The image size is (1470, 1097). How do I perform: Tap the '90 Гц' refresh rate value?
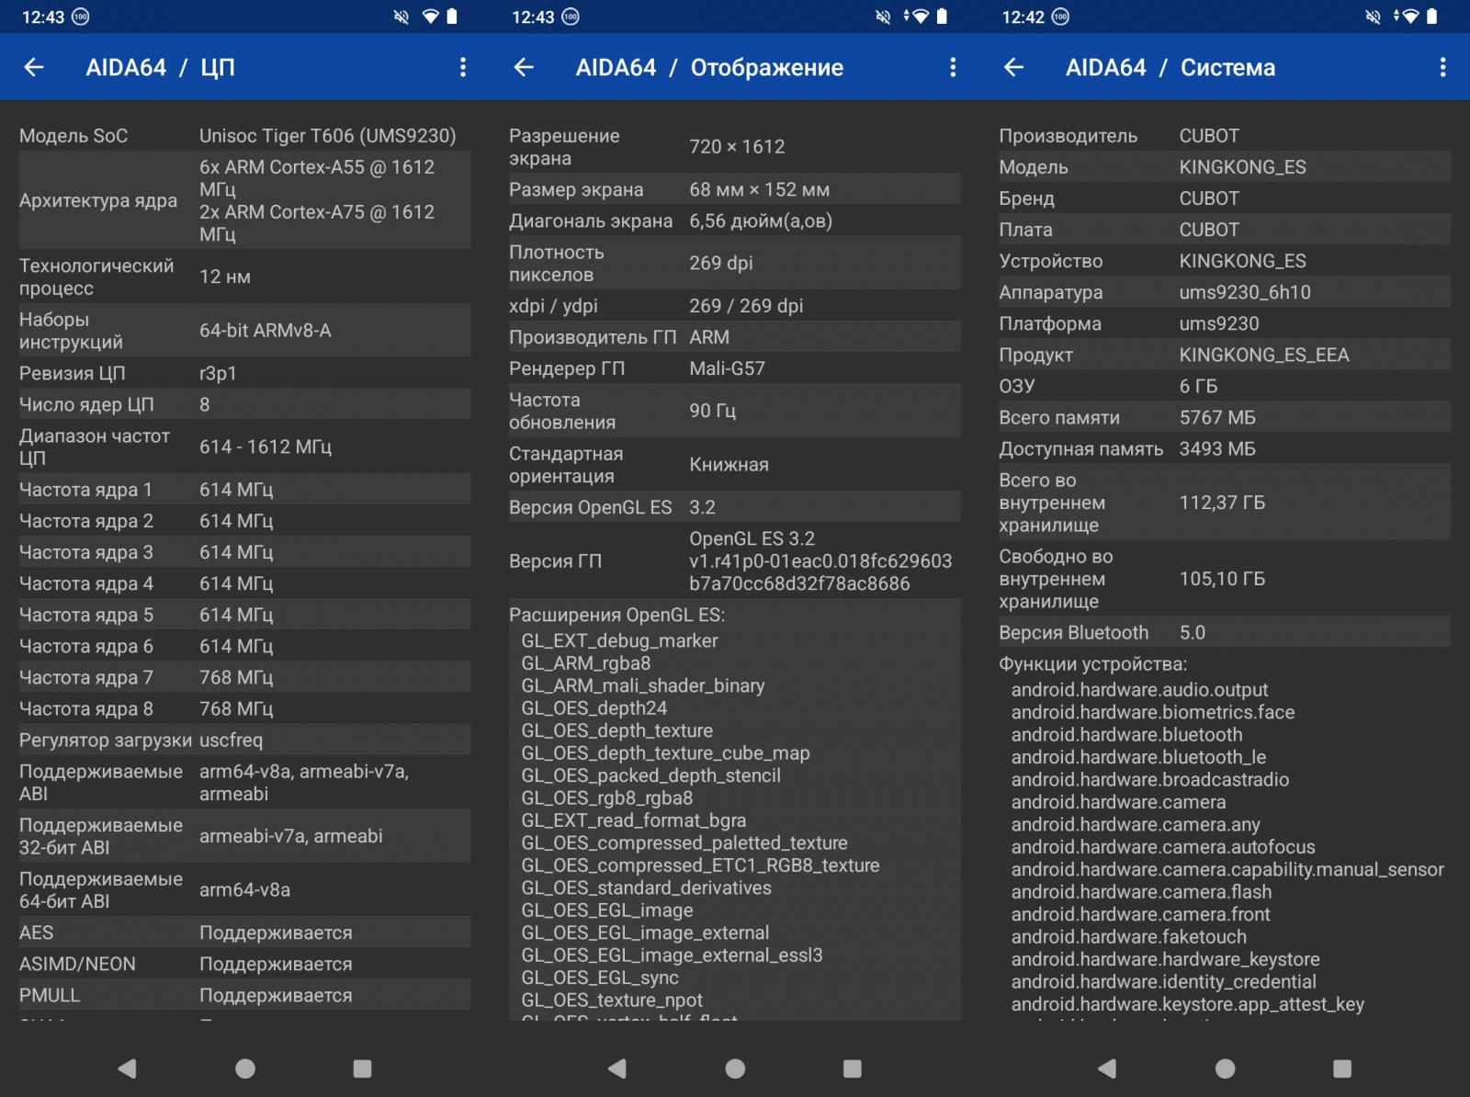(x=712, y=411)
